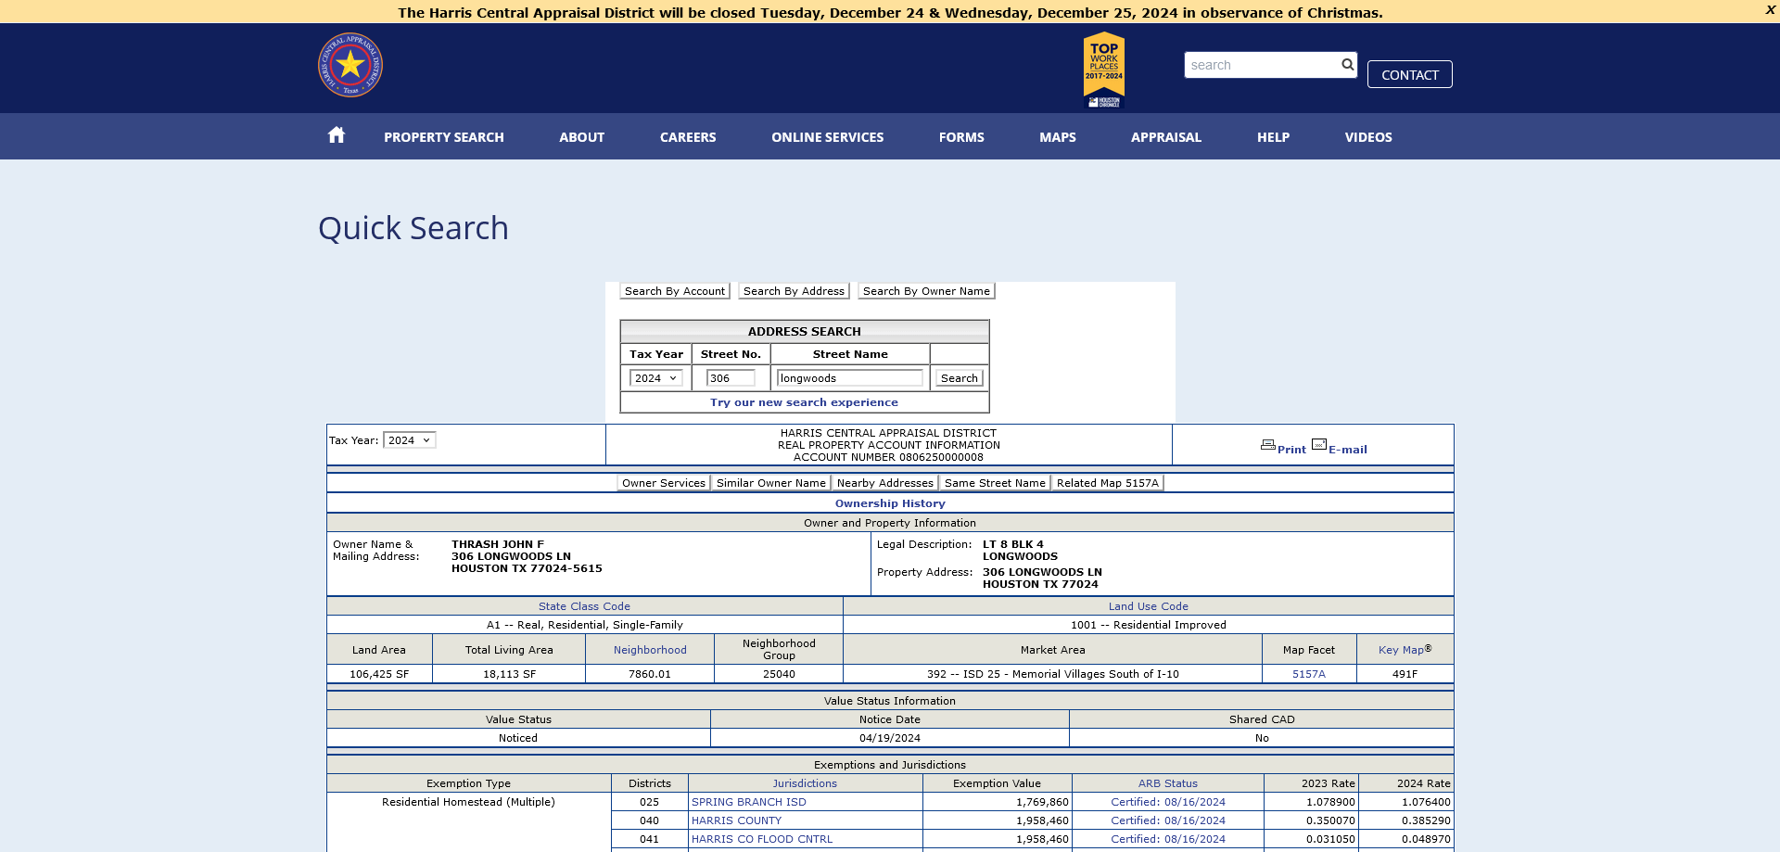This screenshot has width=1780, height=852.
Task: Click the search magnifier icon
Action: pyautogui.click(x=1347, y=65)
